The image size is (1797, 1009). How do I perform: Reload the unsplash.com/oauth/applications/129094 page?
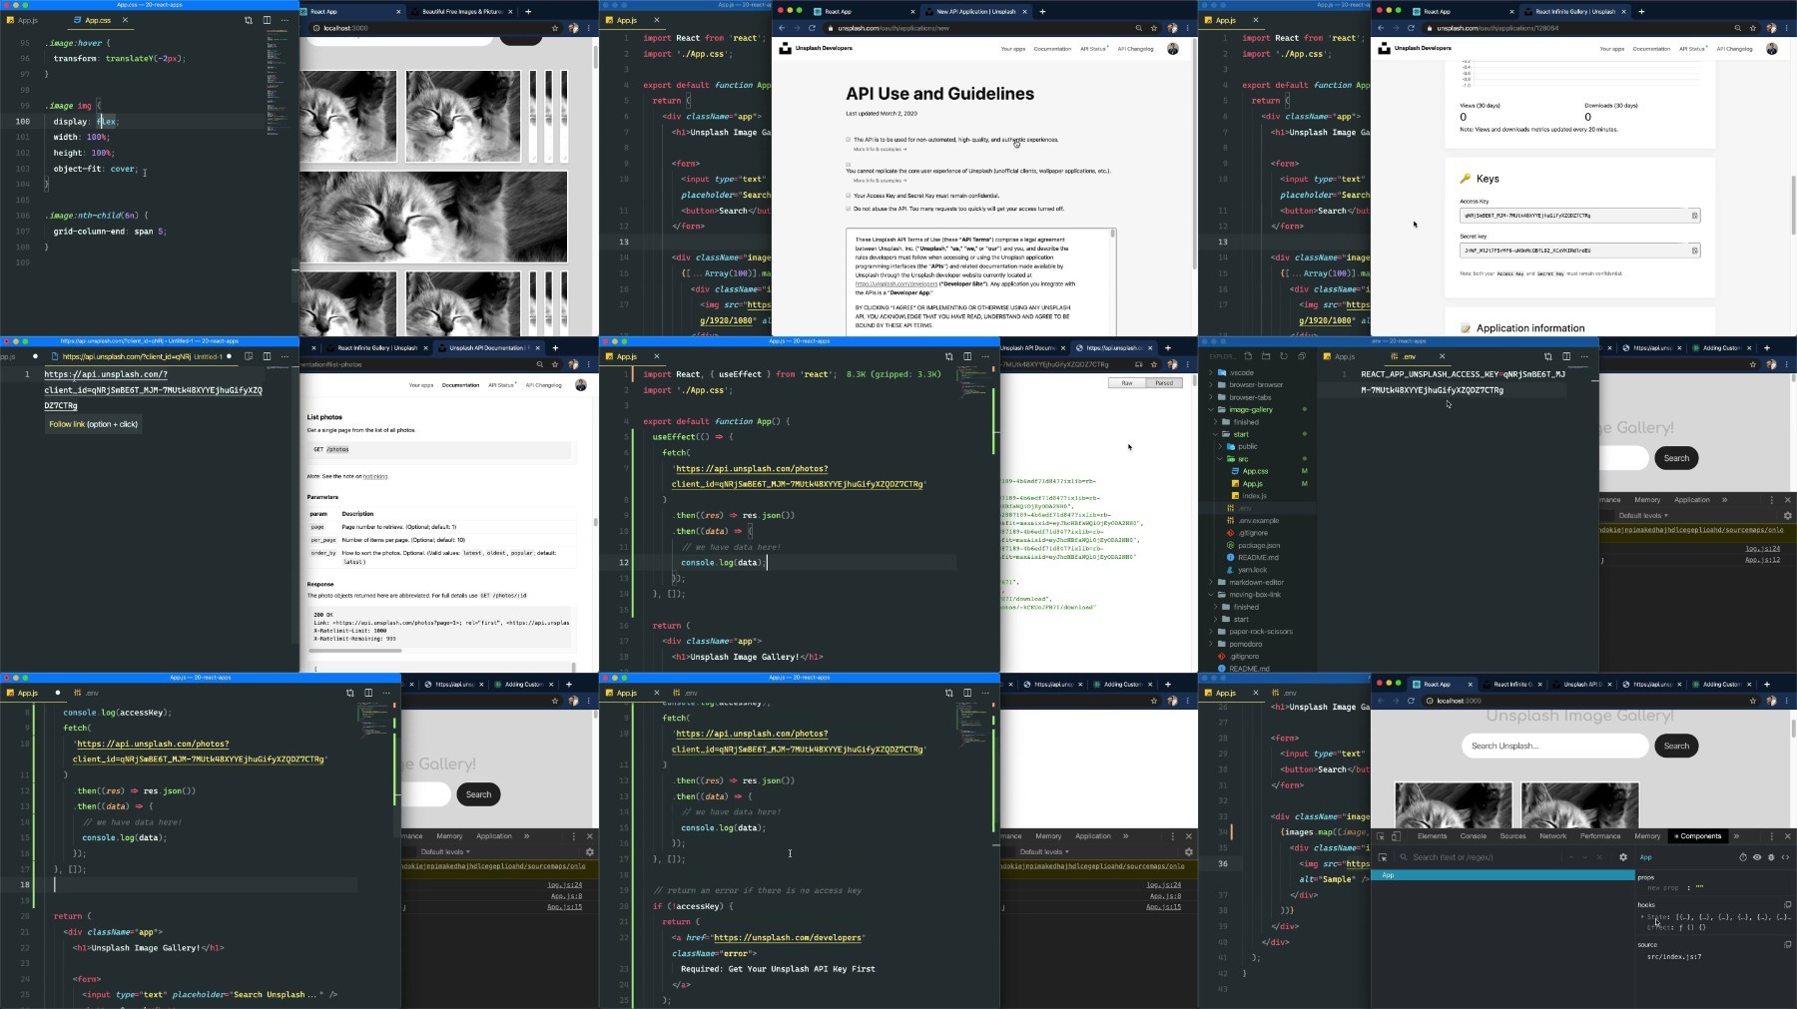click(1411, 28)
